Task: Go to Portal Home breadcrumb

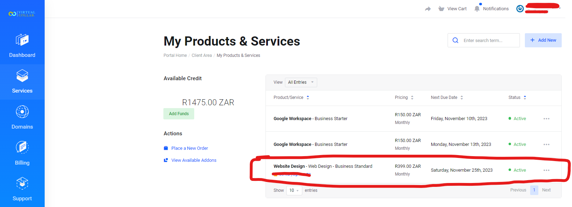Action: [175, 55]
